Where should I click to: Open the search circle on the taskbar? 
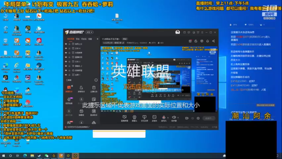coord(11,156)
